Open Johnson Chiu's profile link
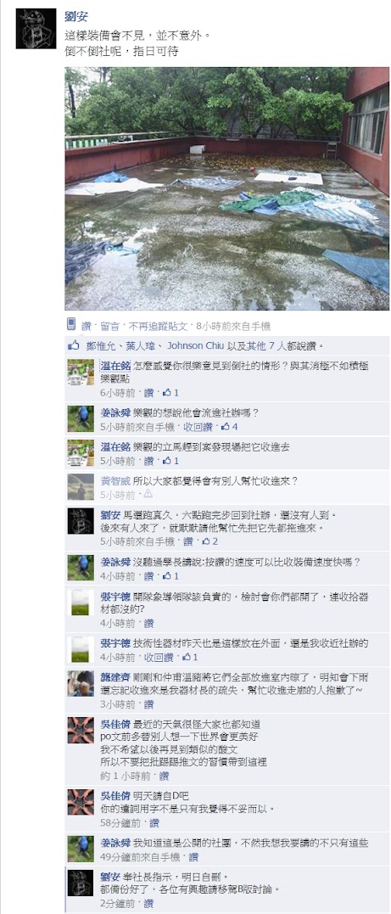Viewport: 391px width, 914px height. click(x=191, y=345)
